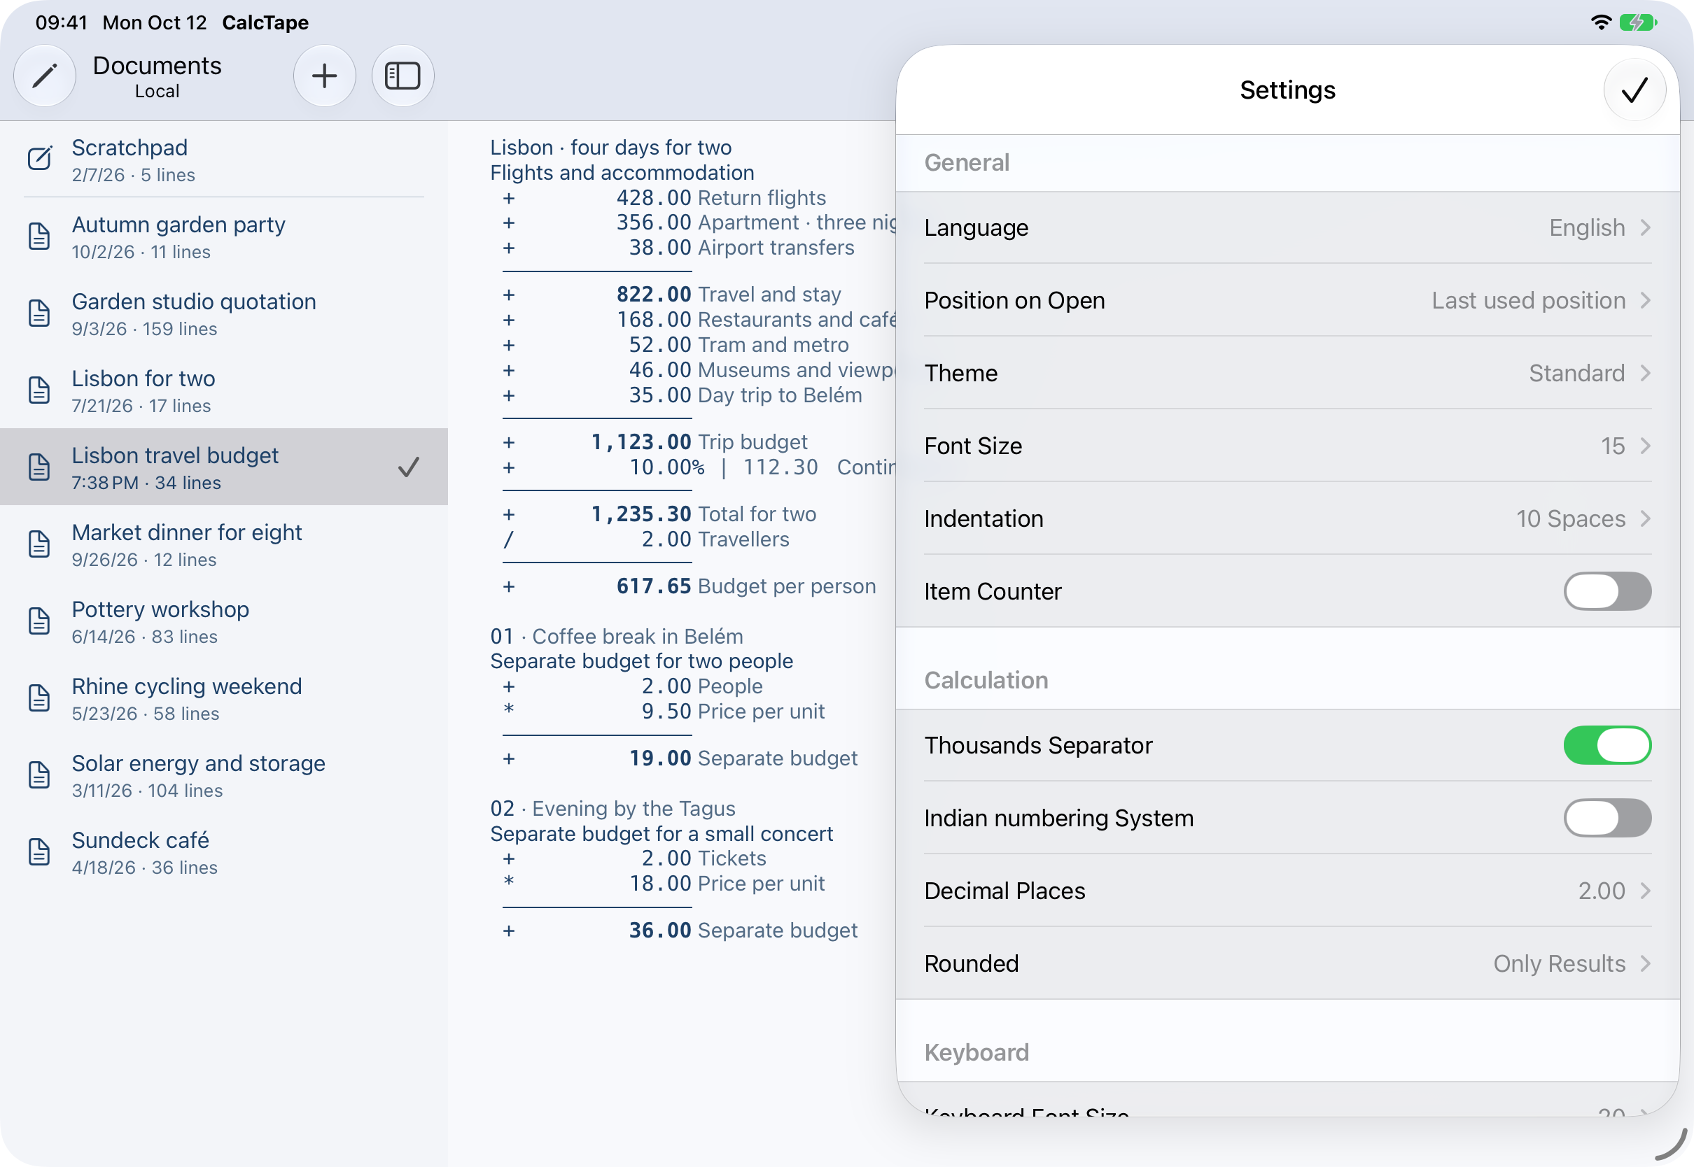1694x1167 pixels.
Task: Add a new document with plus icon
Action: 325,76
